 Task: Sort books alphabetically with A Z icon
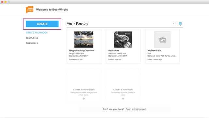coord(174,24)
